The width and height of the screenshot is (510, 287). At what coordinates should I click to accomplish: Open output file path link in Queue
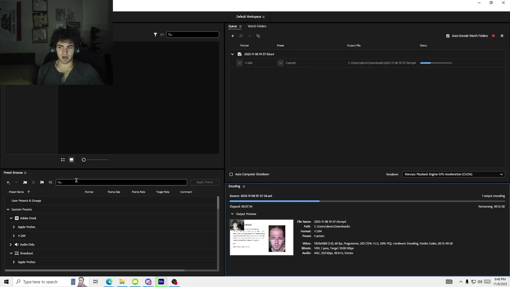382,63
